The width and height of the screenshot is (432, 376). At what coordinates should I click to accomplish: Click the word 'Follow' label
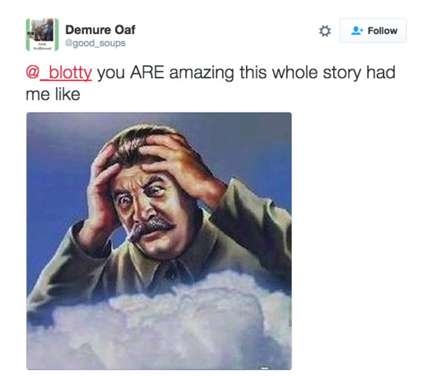click(x=382, y=30)
